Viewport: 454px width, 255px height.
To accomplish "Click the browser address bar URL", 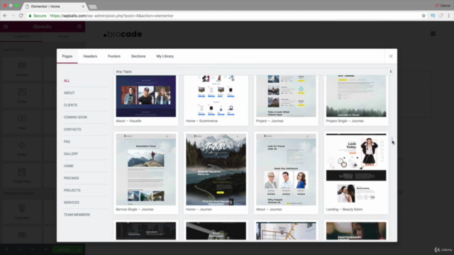I will (x=111, y=16).
